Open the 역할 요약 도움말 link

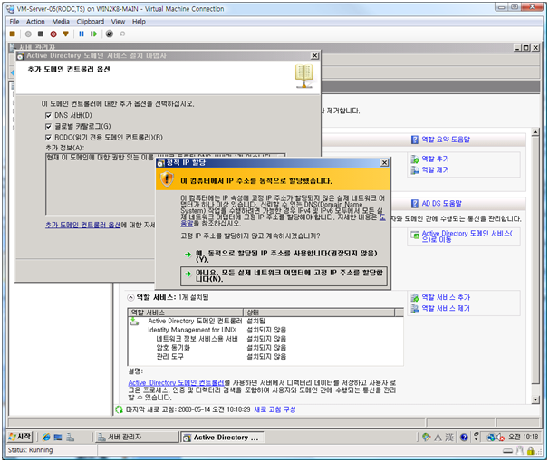(x=446, y=140)
